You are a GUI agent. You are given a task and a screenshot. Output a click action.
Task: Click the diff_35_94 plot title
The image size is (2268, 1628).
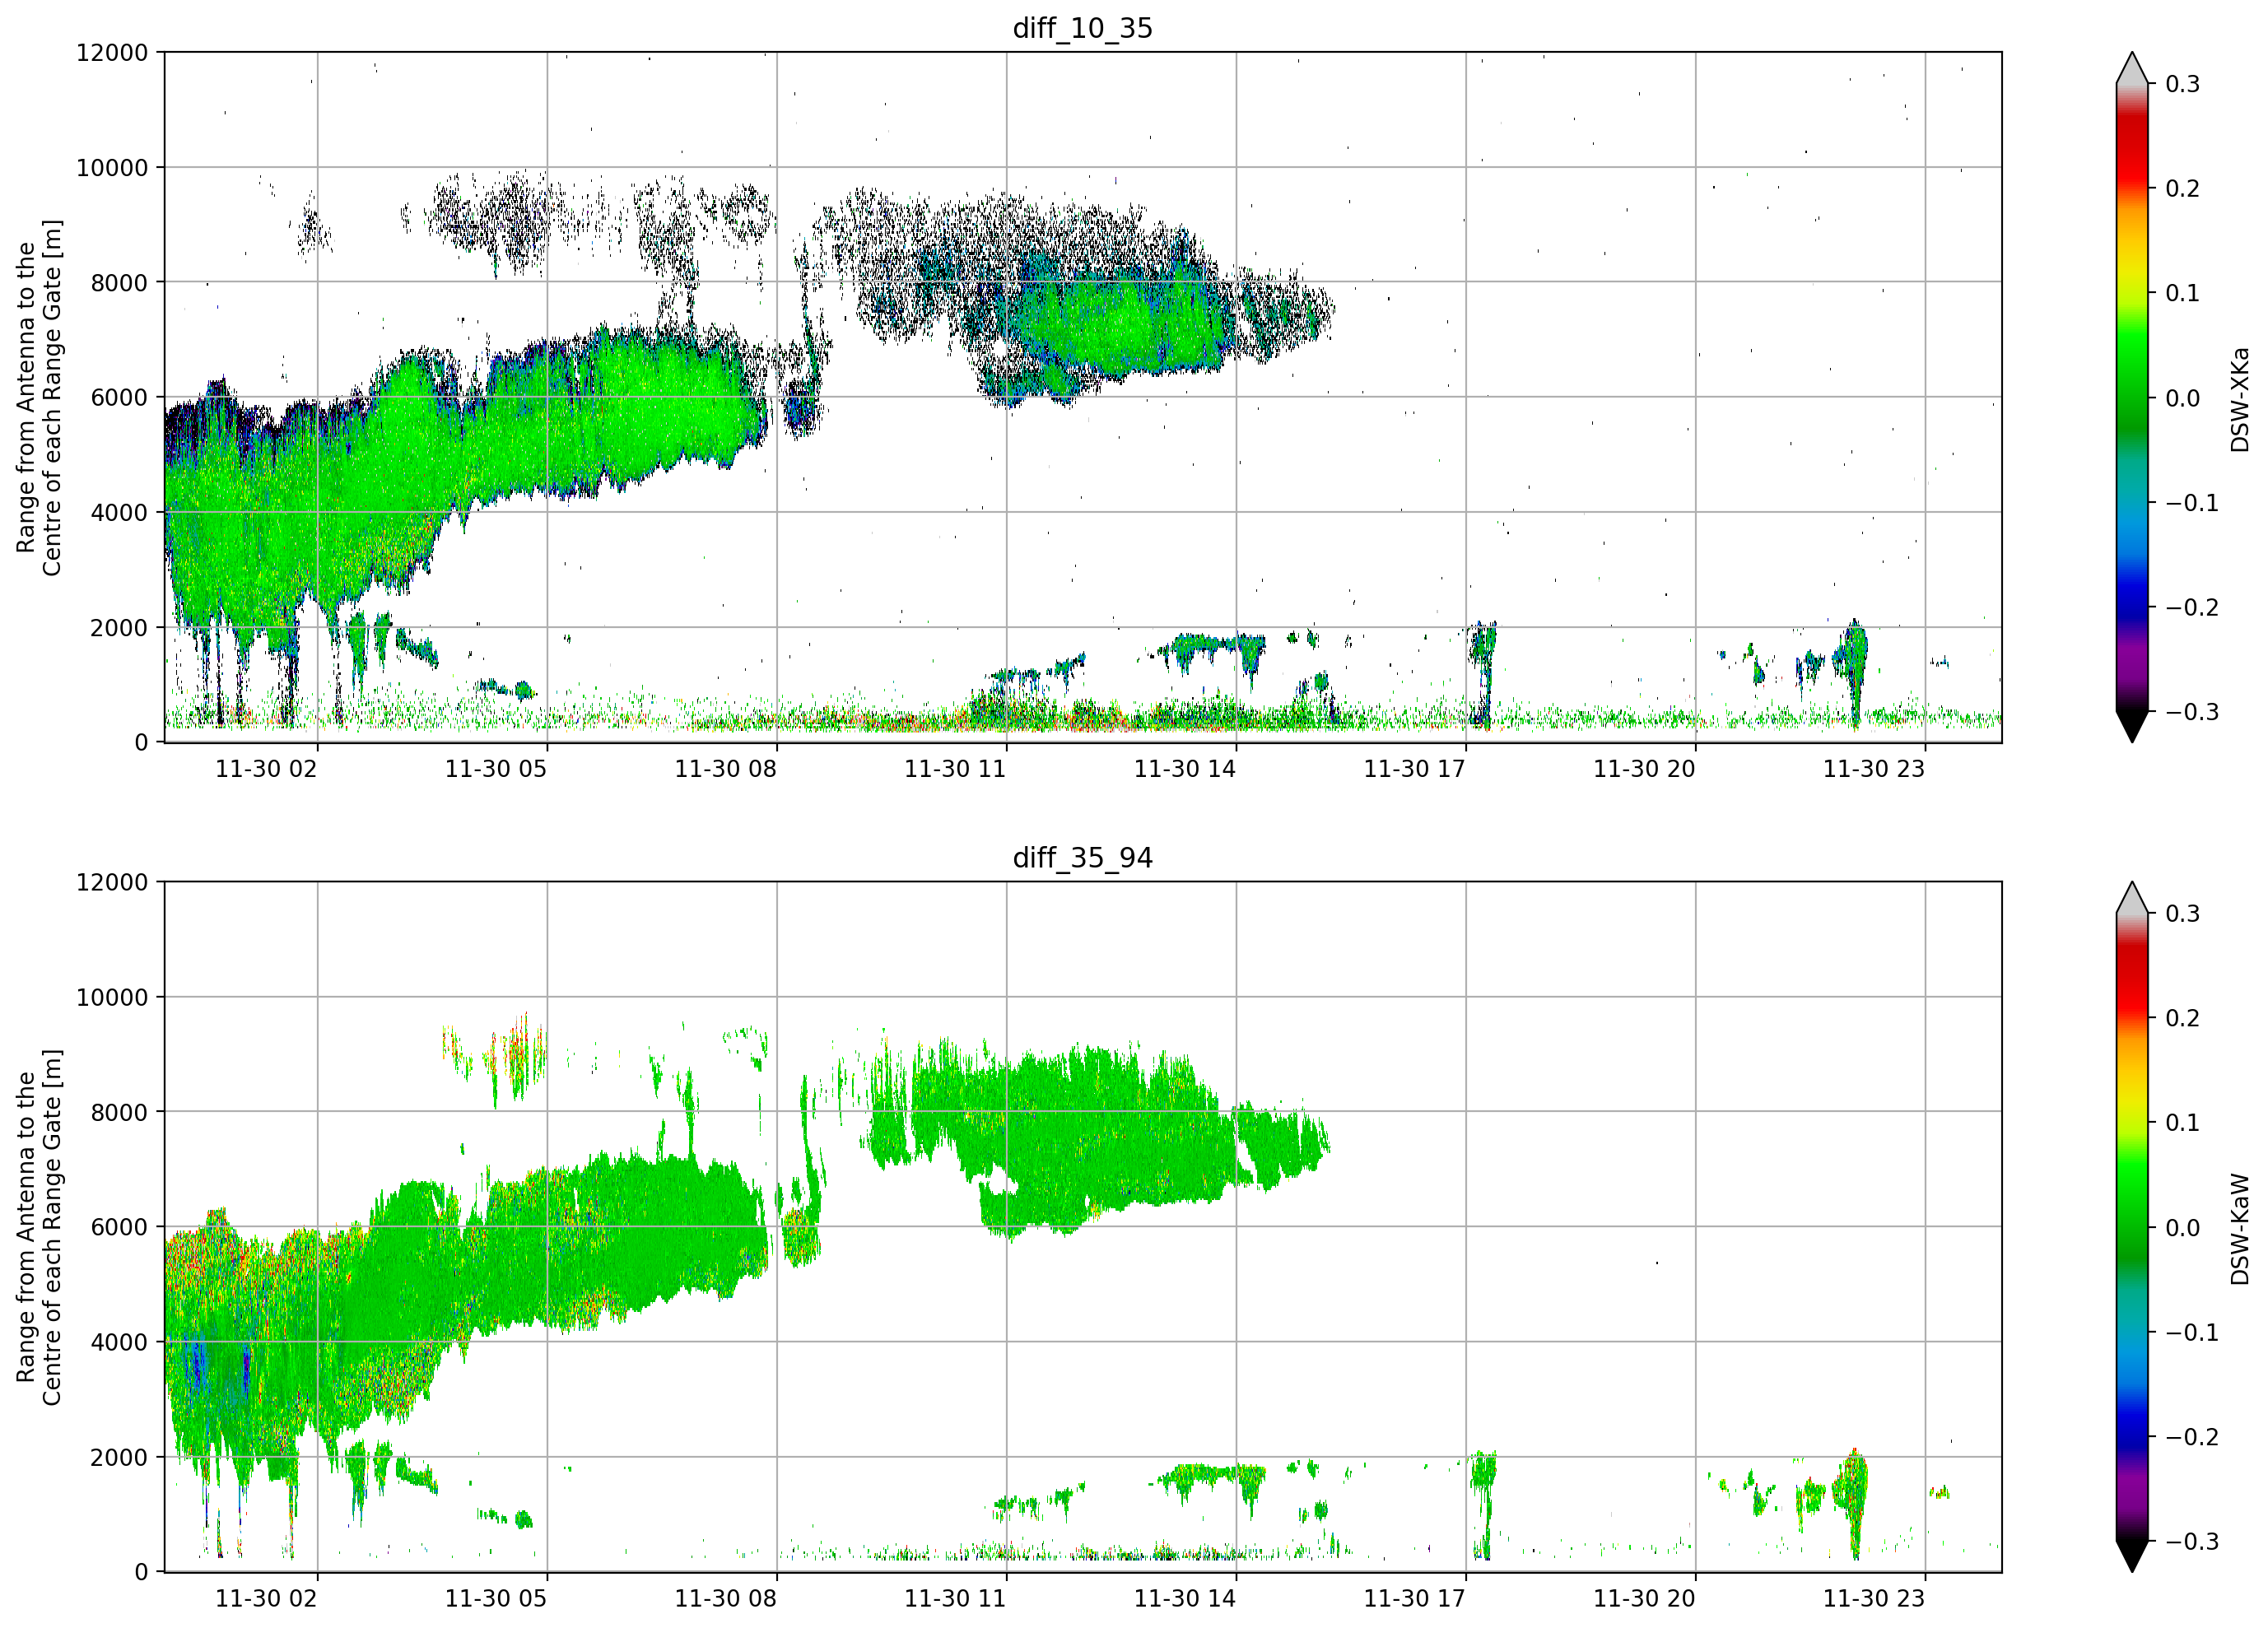1083,858
